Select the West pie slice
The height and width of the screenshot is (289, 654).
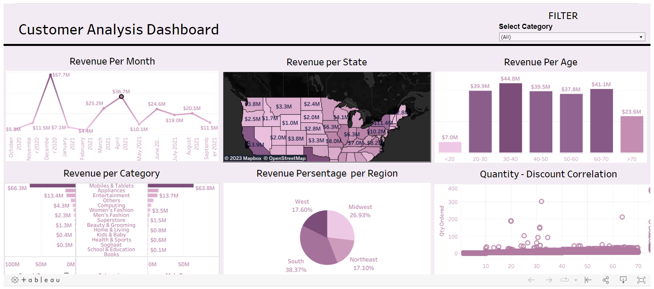[x=316, y=222]
